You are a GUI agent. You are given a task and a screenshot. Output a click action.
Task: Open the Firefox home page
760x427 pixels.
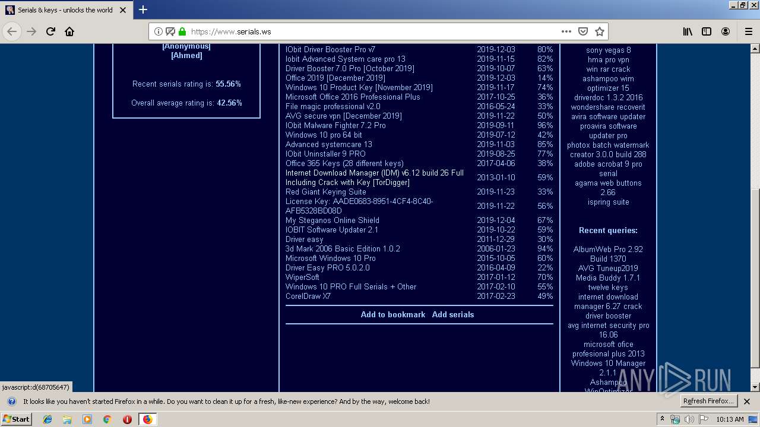coord(69,31)
